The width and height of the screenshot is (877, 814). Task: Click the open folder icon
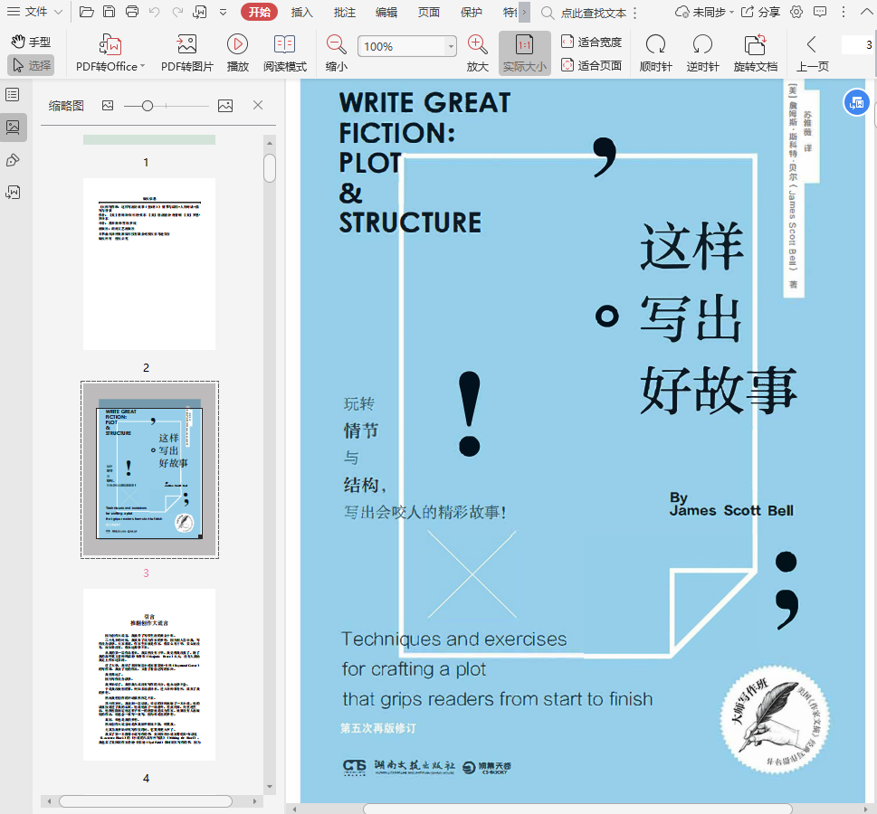tap(87, 12)
